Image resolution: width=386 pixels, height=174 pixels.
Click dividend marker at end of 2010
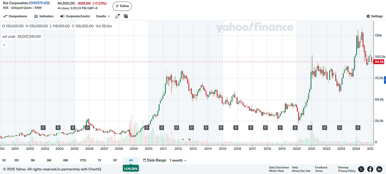[x=162, y=128]
